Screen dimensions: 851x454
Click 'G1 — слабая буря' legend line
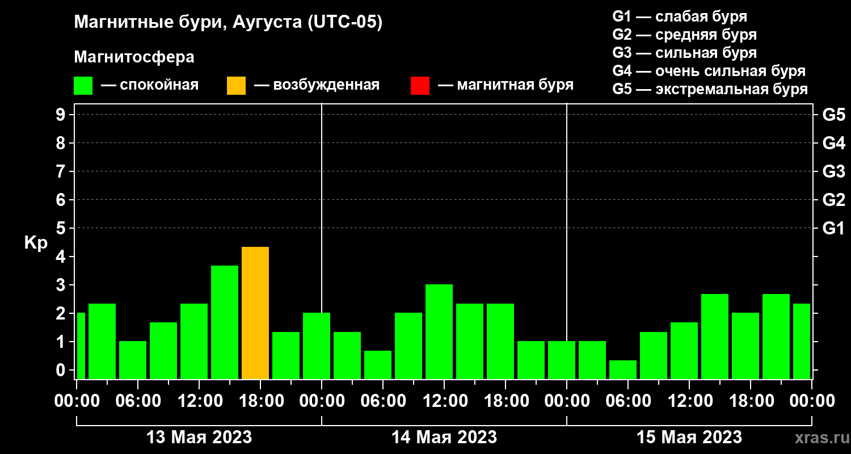point(680,16)
